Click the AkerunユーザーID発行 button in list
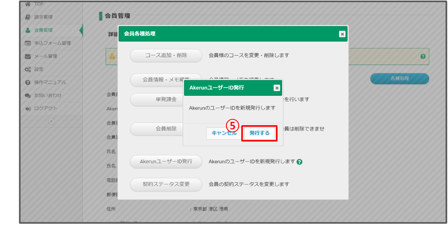 [166, 162]
